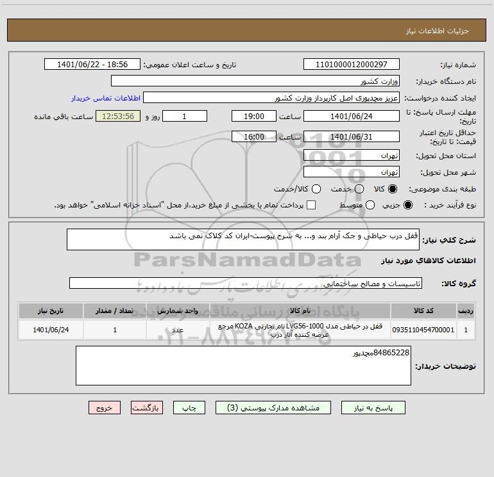Click product code cell 0935110454700001
The image size is (494, 477).
coord(423,330)
